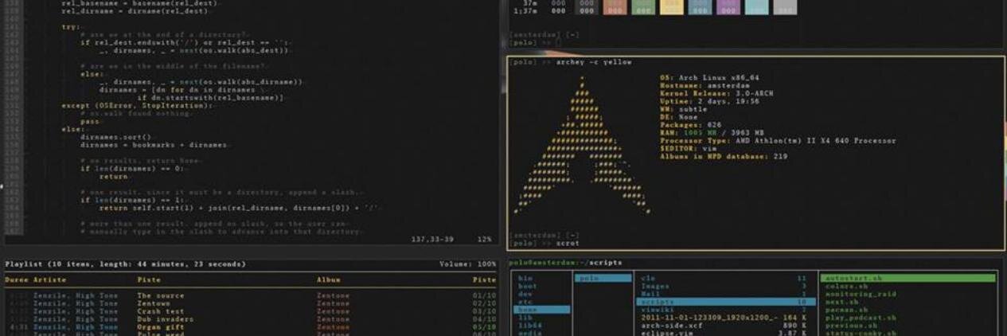Select the 'colors.sh' script
Image resolution: width=1007 pixels, height=336 pixels.
[846, 286]
